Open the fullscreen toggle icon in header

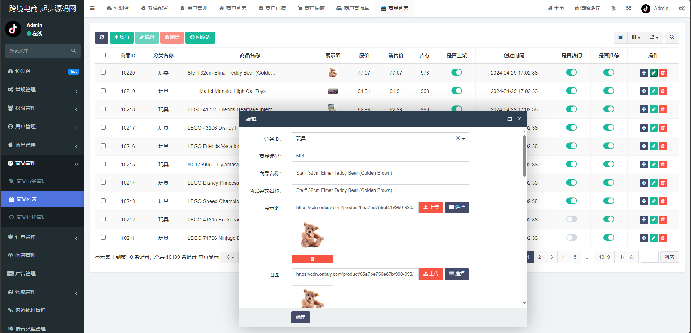tap(628, 8)
